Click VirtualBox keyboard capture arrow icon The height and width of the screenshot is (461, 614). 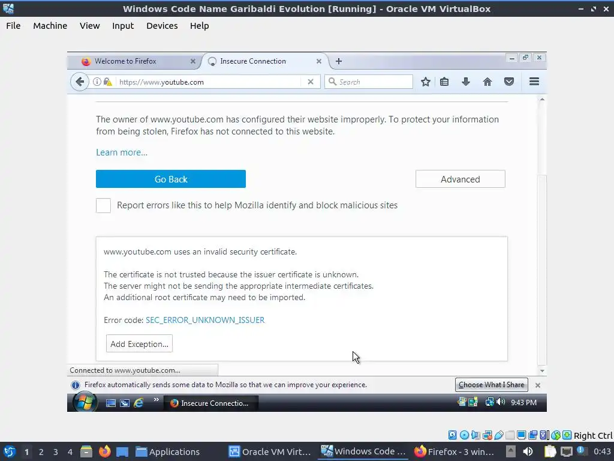567,435
